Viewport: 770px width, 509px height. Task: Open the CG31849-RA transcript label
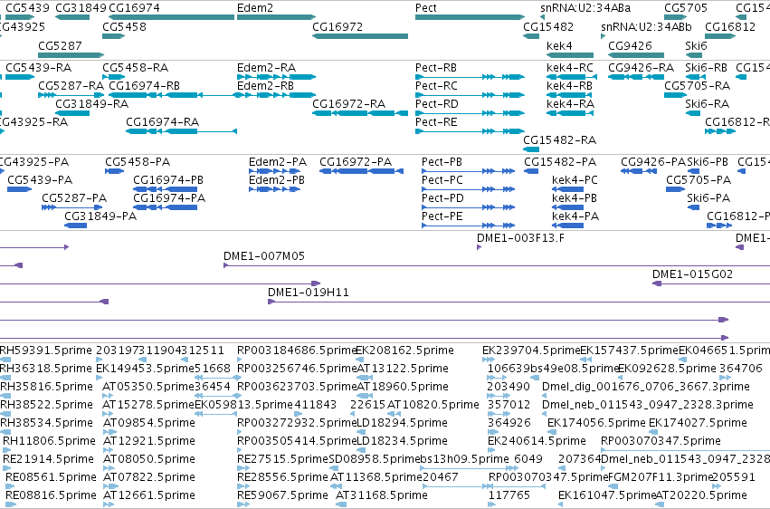point(91,103)
